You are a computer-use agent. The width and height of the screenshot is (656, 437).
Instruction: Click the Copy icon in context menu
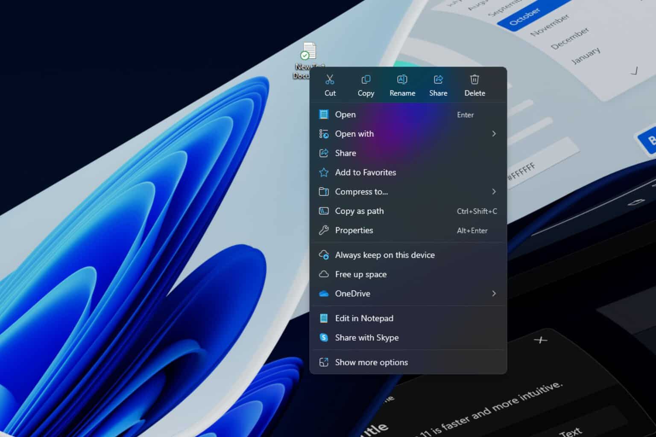click(x=366, y=80)
